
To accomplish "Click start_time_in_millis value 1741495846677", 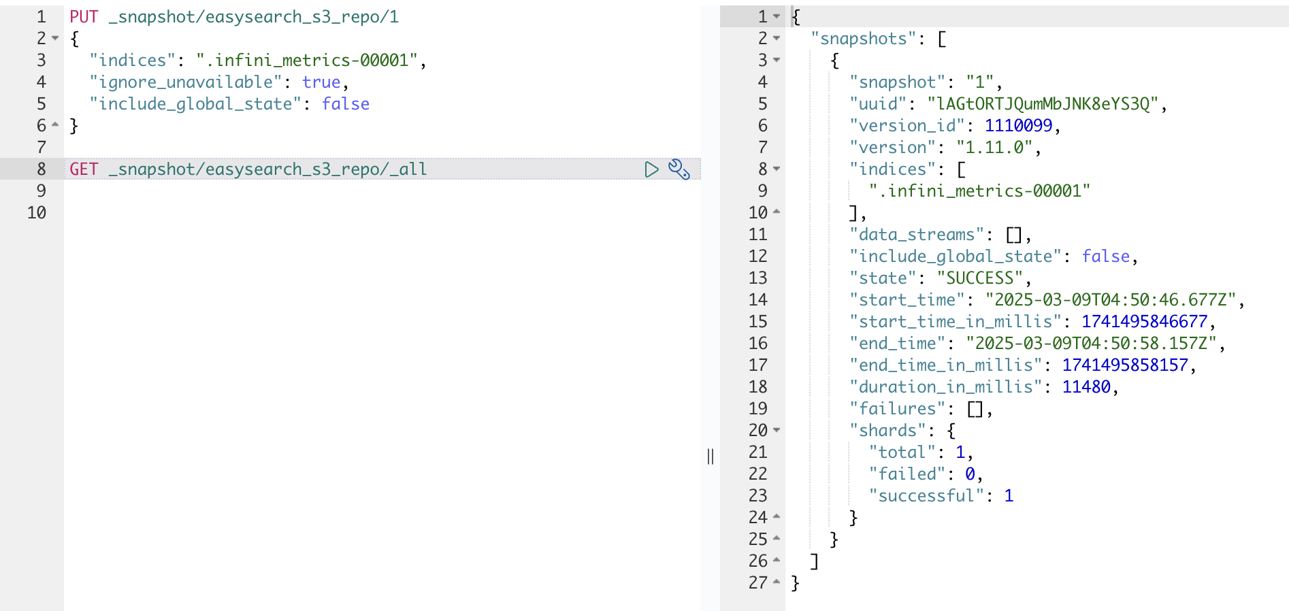I will [1145, 322].
